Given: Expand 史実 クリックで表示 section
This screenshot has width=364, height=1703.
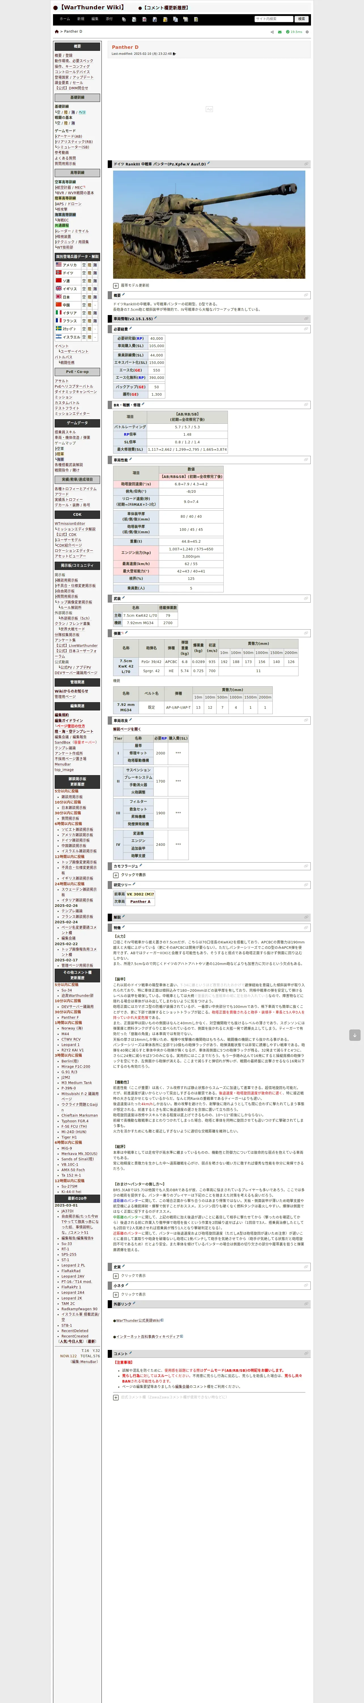Looking at the screenshot, I should [x=116, y=1276].
